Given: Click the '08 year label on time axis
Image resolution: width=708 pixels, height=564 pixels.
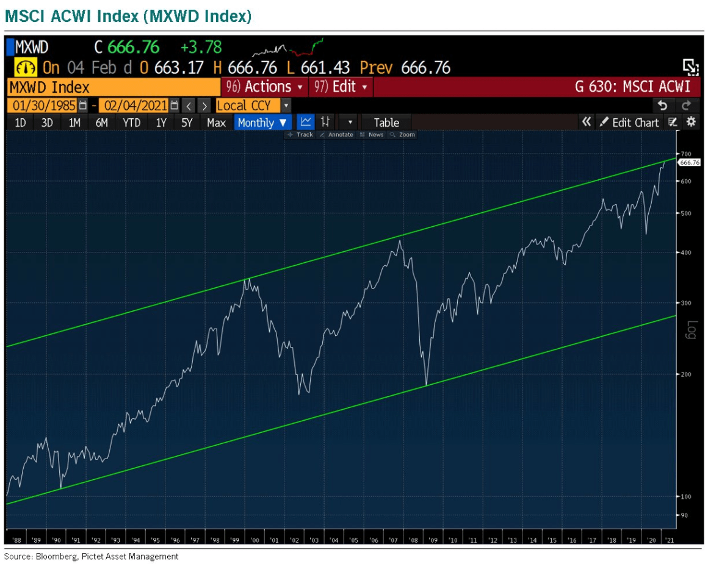Looking at the screenshot, I should point(413,540).
